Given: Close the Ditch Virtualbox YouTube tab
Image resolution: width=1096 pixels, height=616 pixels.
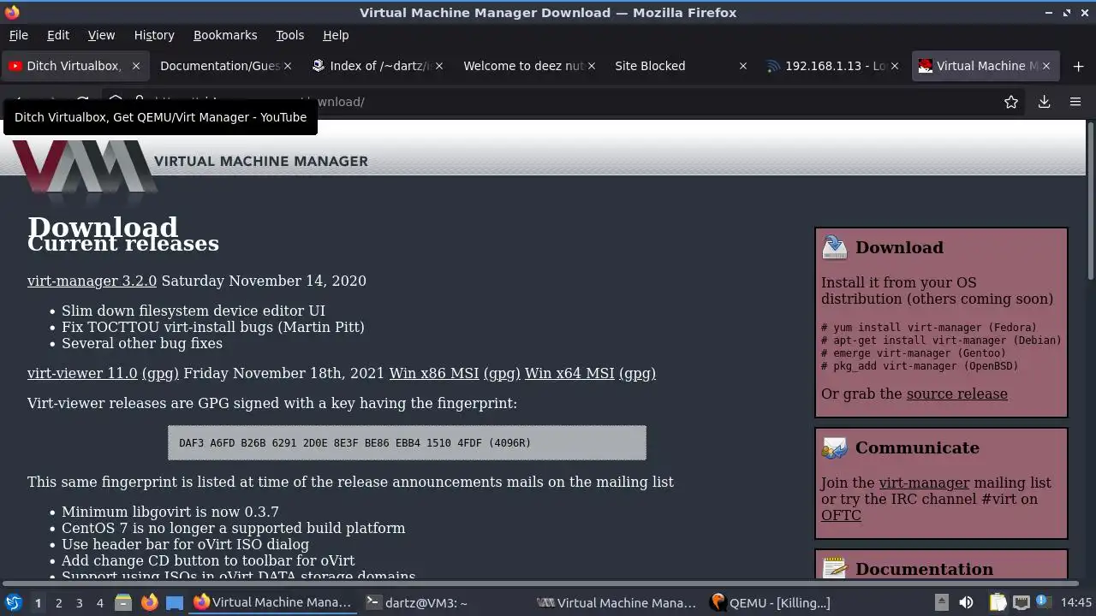Looking at the screenshot, I should point(135,66).
